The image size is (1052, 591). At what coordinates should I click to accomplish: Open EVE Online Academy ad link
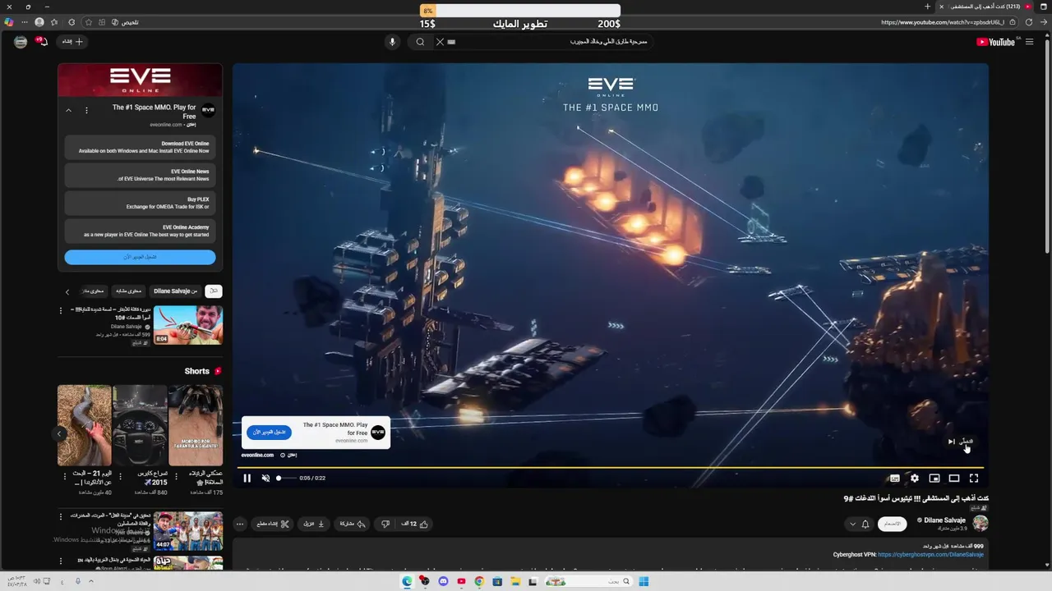[140, 231]
